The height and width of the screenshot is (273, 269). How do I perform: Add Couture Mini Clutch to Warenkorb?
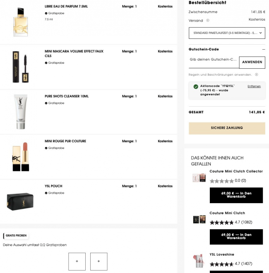point(236,237)
